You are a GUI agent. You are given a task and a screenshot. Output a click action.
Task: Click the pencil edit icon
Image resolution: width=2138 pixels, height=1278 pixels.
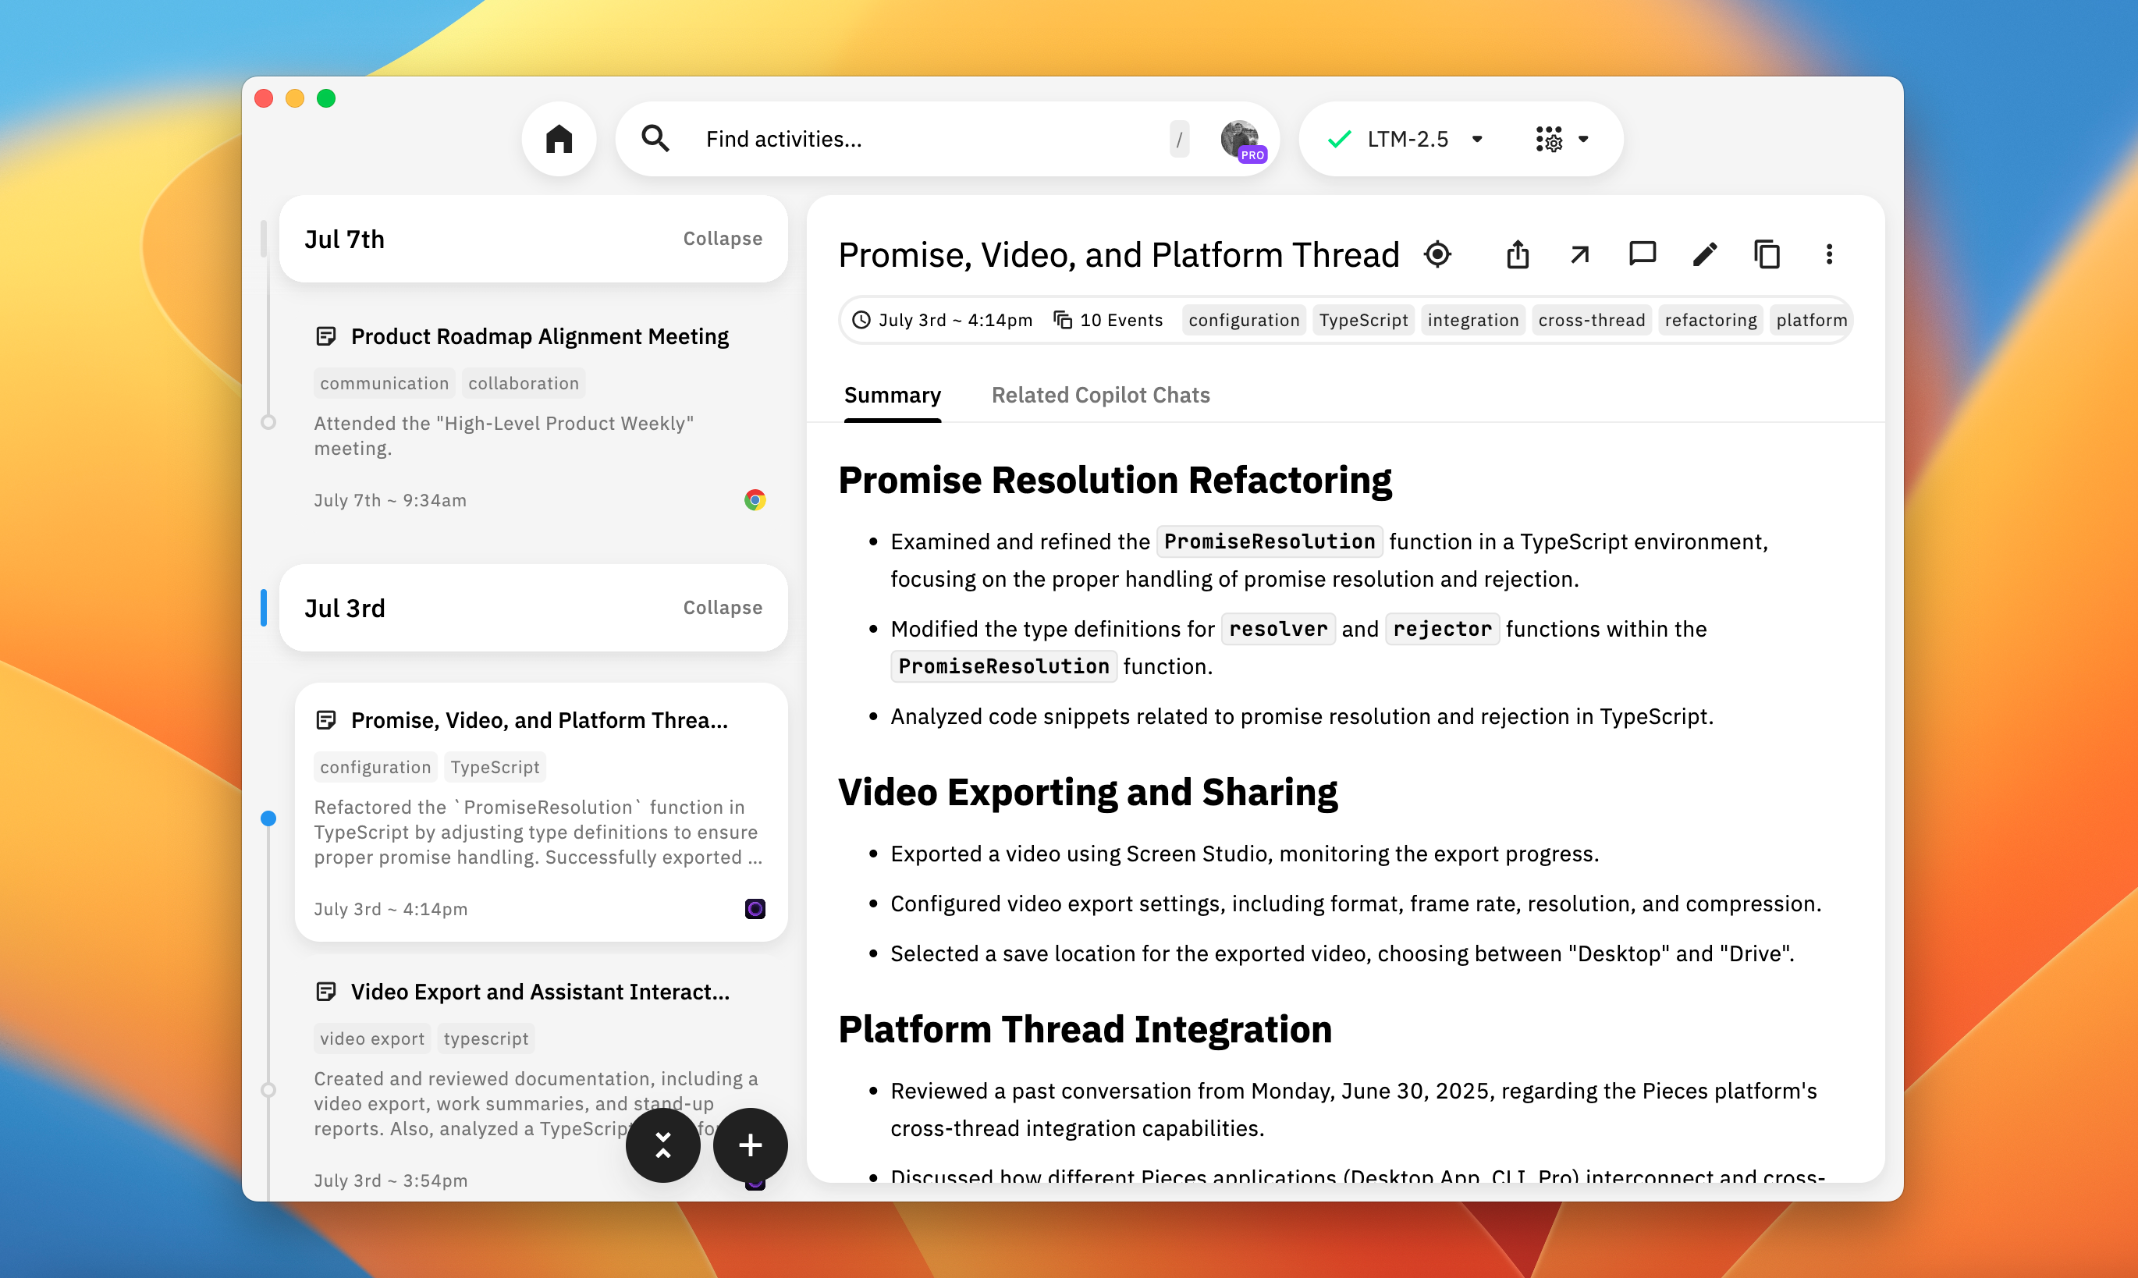pyautogui.click(x=1704, y=254)
